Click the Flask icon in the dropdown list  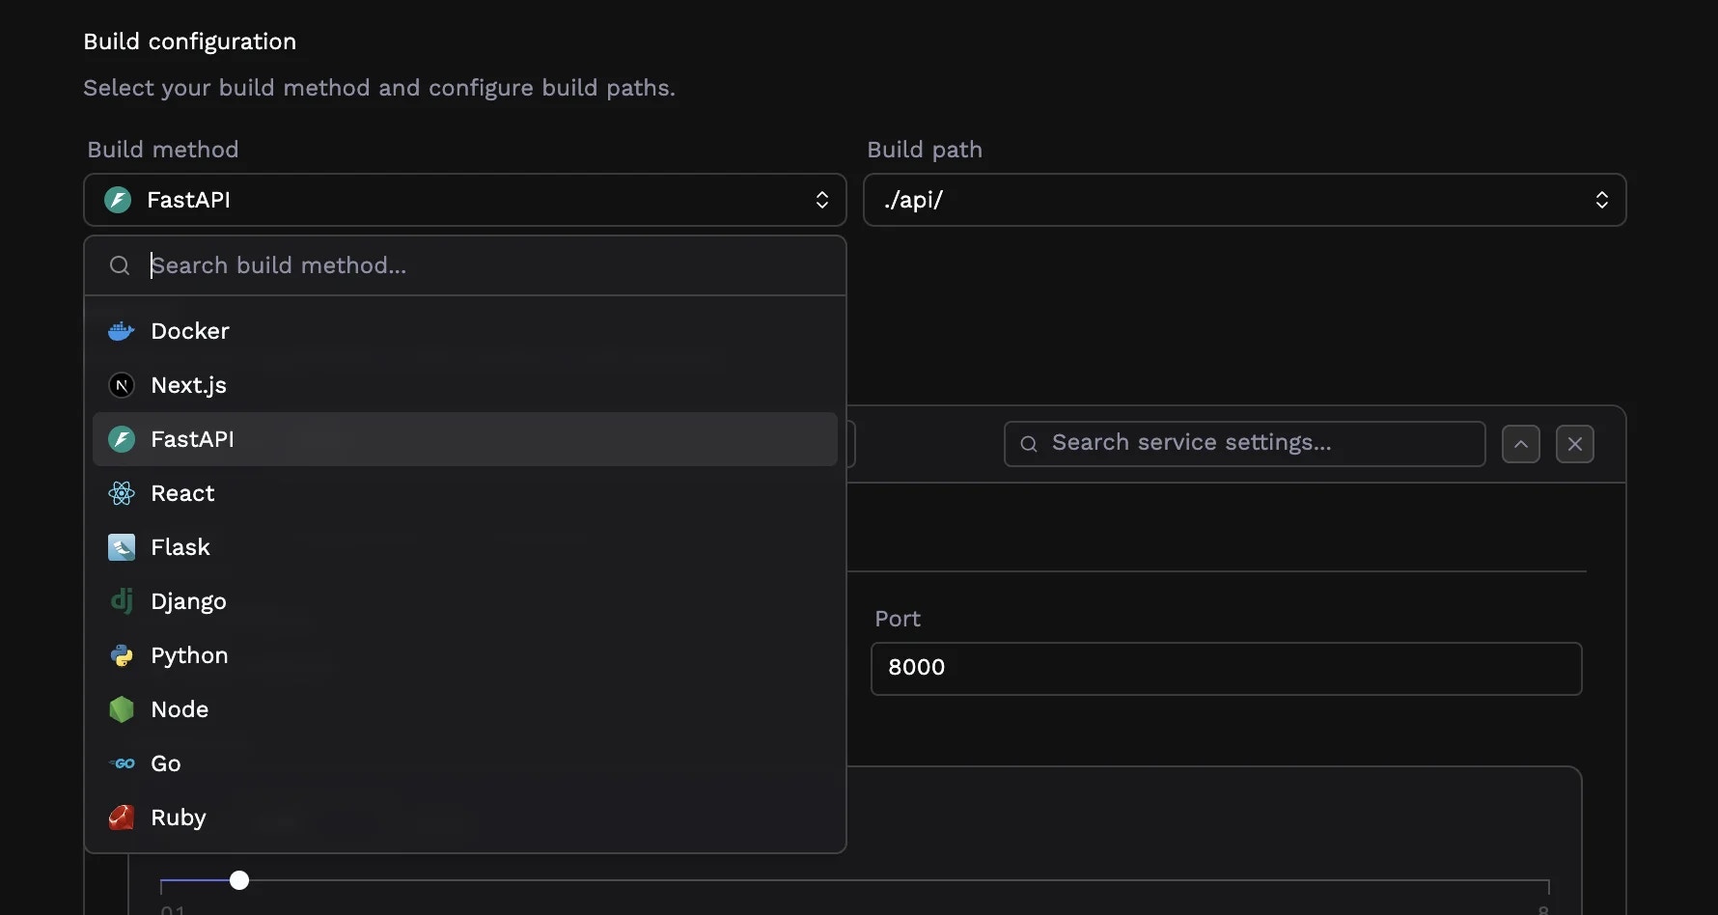coord(121,547)
